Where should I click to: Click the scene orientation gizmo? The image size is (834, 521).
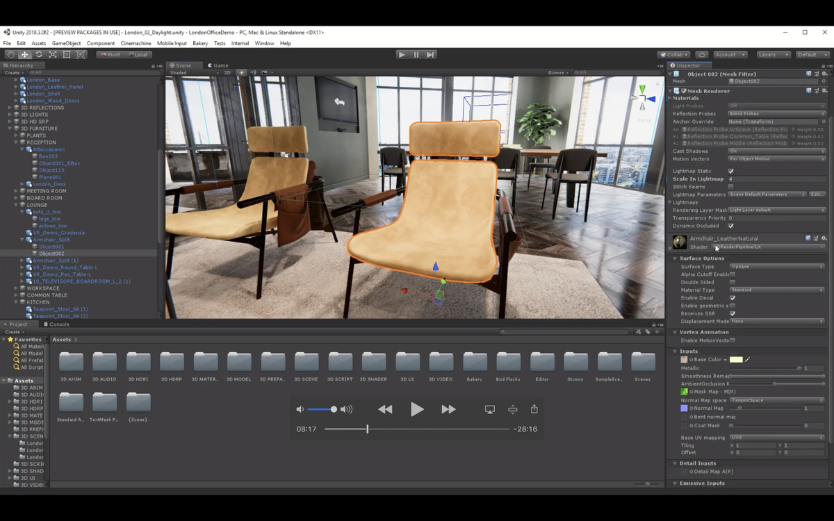[x=642, y=99]
